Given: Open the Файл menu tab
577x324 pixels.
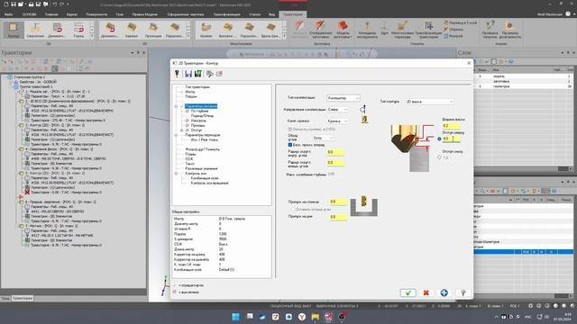Looking at the screenshot, I should (8, 14).
